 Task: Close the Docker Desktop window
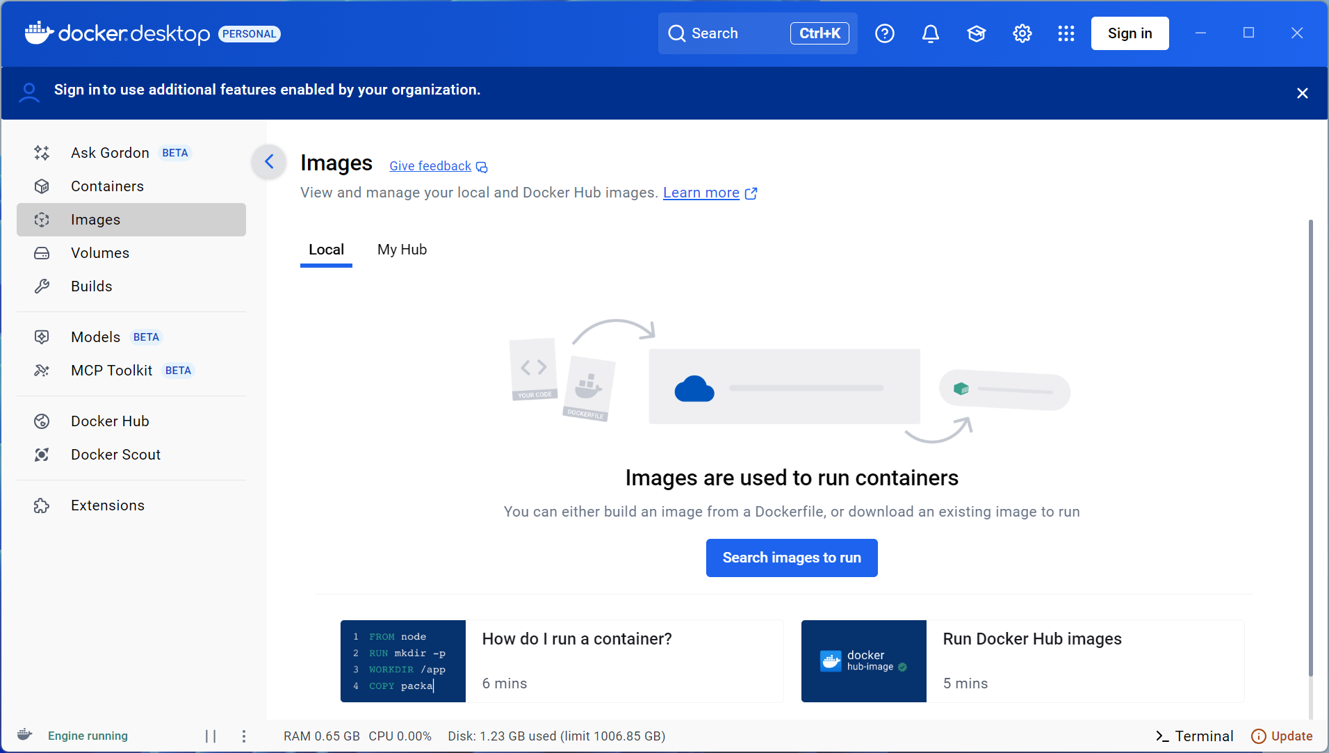click(1297, 33)
